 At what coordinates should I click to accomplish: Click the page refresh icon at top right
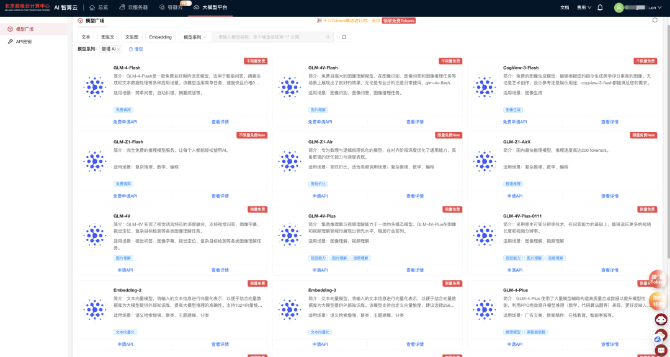pyautogui.click(x=655, y=20)
